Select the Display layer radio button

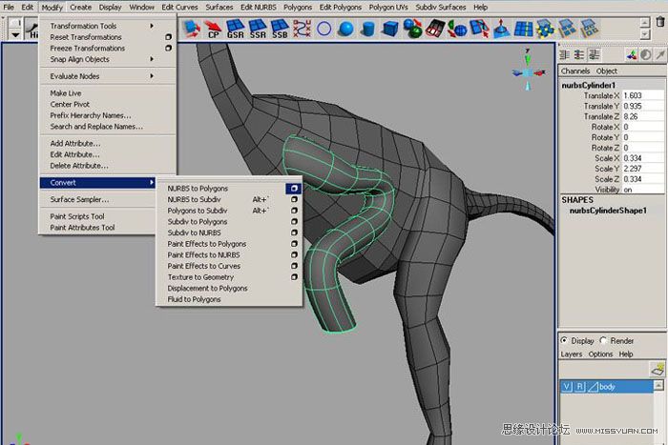564,340
